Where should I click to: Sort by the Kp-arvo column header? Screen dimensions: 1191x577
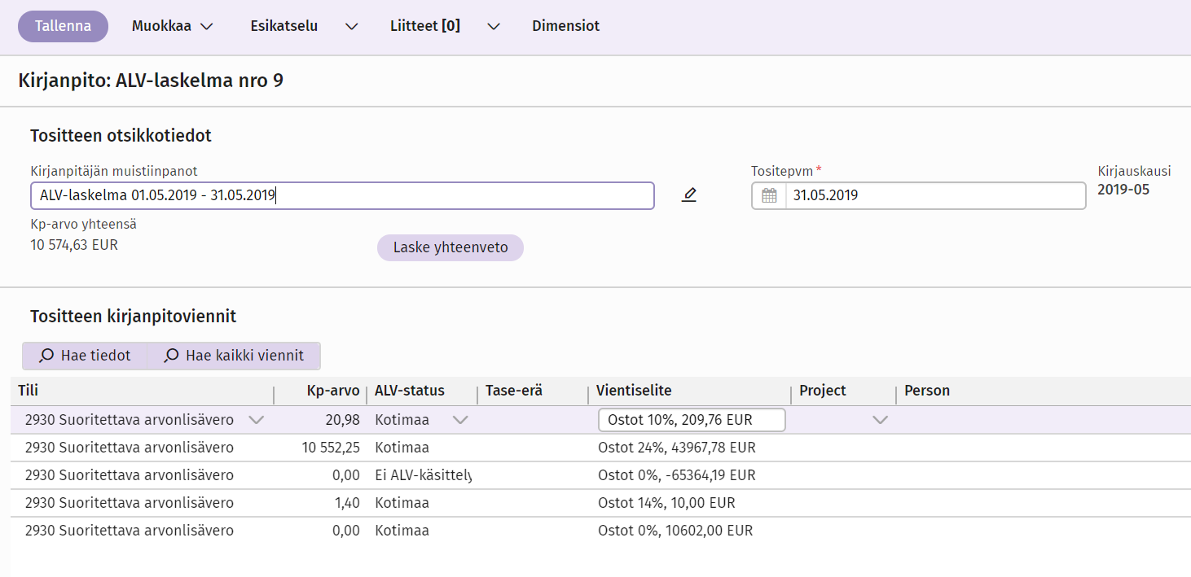(333, 391)
